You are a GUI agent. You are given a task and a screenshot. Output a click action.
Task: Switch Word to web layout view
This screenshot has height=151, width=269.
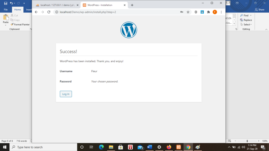[x=230, y=141]
